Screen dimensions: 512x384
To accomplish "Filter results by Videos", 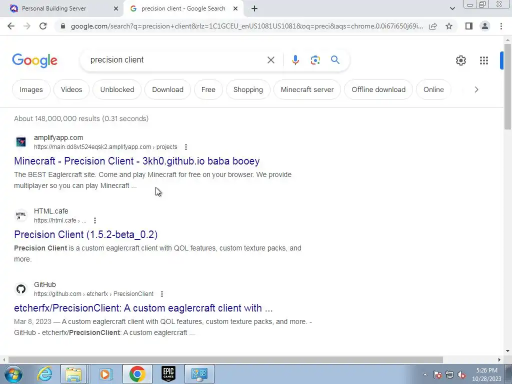I will pyautogui.click(x=71, y=89).
